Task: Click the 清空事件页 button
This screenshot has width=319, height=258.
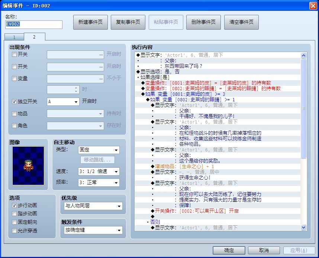Action: 242,22
